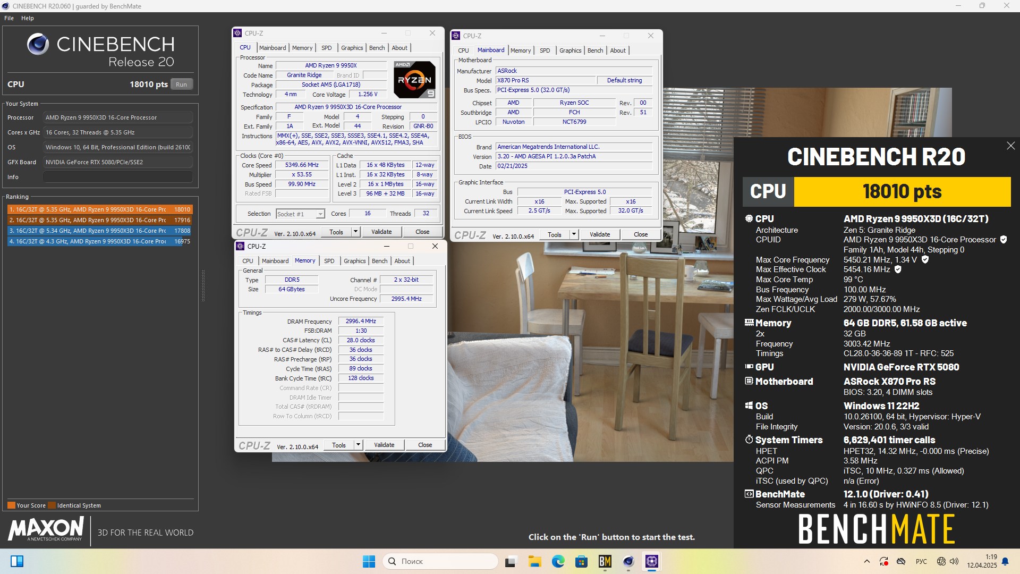1020x574 pixels.
Task: Click the Default string field in Mainboard tab
Action: point(625,80)
